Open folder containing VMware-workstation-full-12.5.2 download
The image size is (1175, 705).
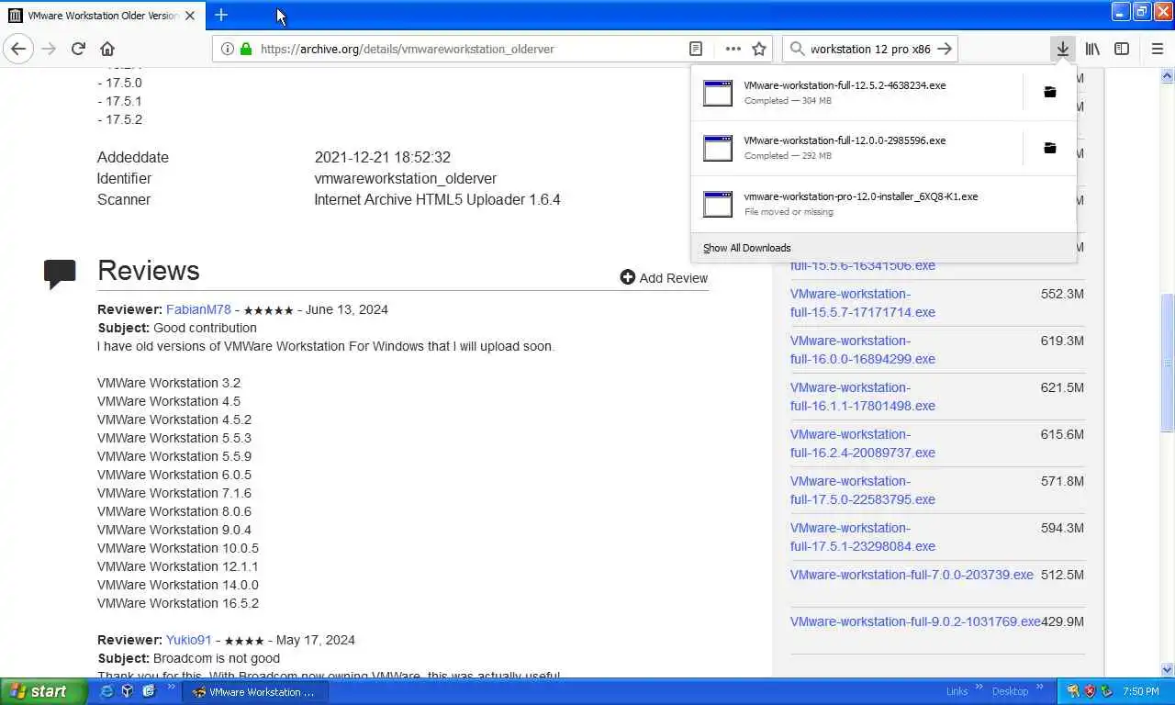click(x=1050, y=92)
